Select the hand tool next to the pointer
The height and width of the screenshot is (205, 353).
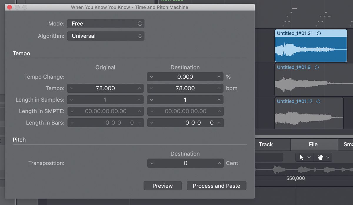(321, 157)
